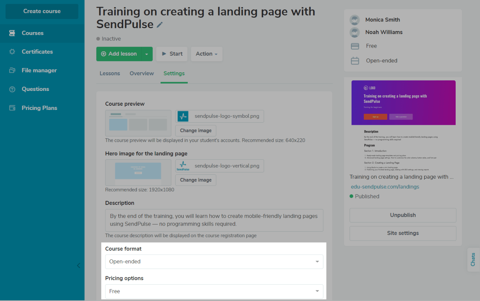
Task: Select the Settings tab
Action: click(174, 73)
